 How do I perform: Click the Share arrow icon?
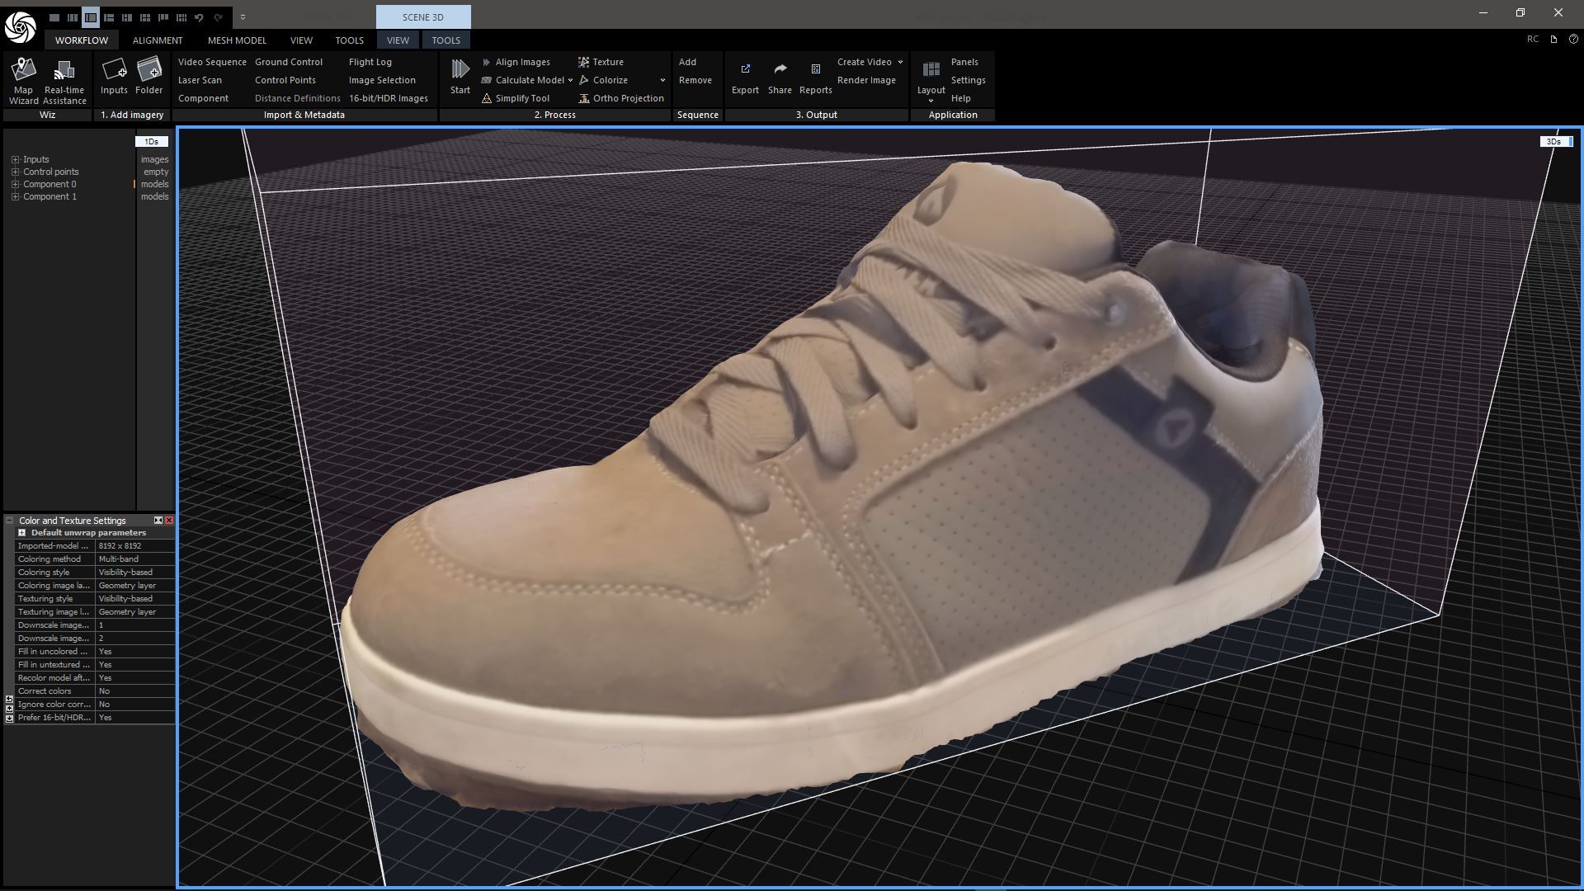click(780, 70)
